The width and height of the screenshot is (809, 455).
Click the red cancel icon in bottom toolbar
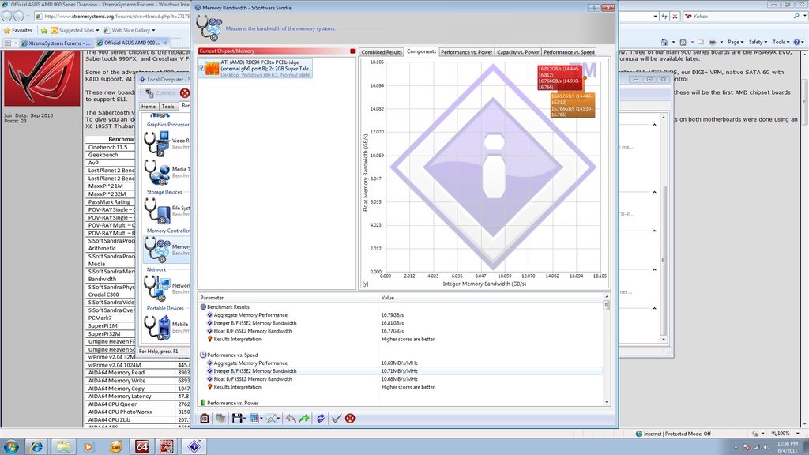350,419
